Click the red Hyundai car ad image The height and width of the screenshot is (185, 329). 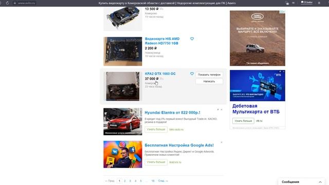(123, 122)
